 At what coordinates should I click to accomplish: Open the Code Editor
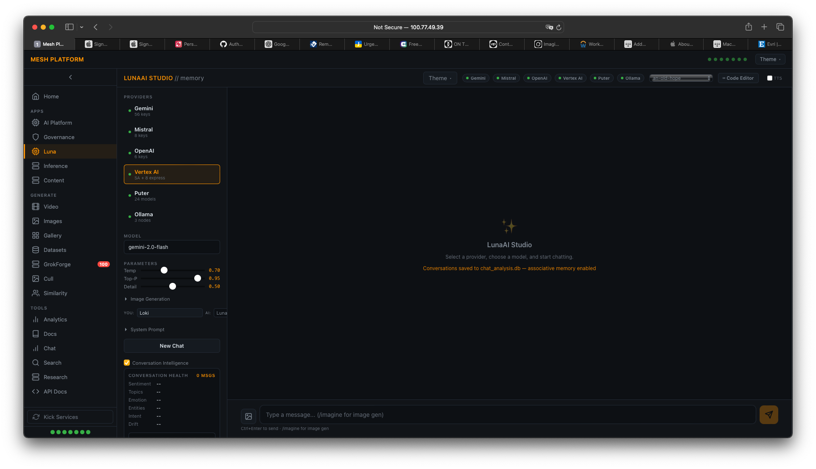point(738,78)
